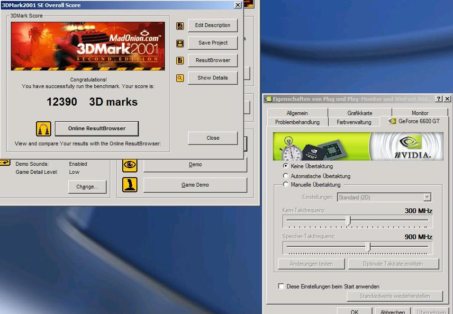Select the GeForce 6600 GT tab

pos(414,121)
